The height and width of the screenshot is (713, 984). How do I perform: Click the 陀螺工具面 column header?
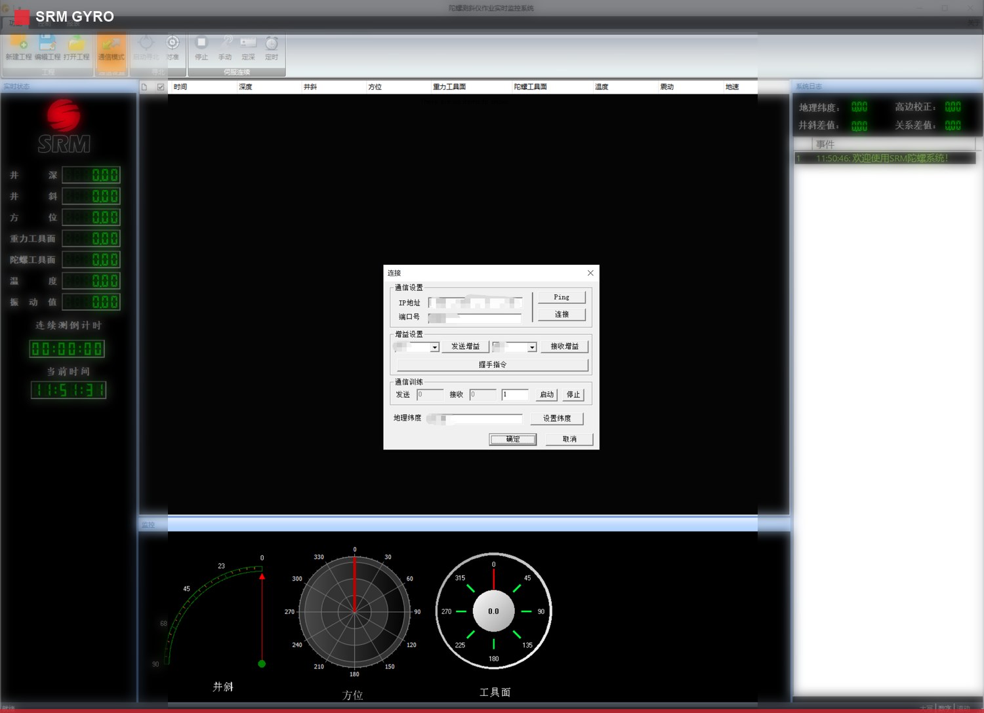tap(552, 87)
